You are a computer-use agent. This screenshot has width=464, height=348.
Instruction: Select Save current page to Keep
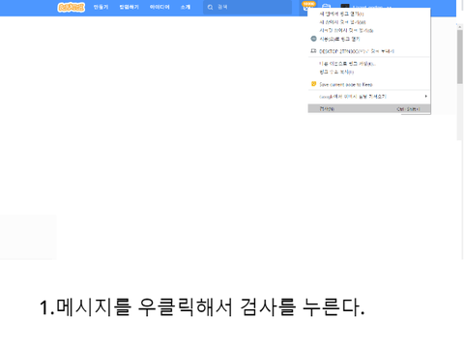[369, 84]
